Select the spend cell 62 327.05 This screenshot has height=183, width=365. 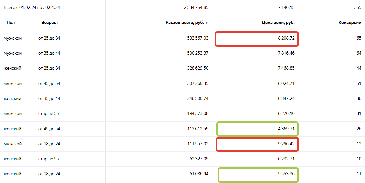[x=199, y=159]
